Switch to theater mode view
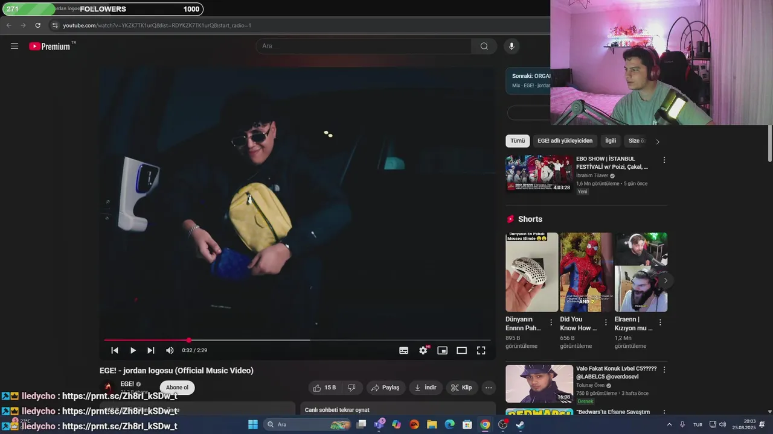Screen dimensions: 773x434 [x=462, y=350]
